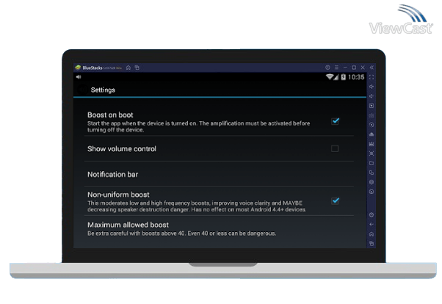
Task: Open multi-instance manager icon in title bar
Action: coord(137,68)
